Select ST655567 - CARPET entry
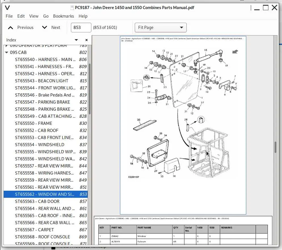The height and width of the screenshot is (250, 282). (x=46, y=230)
